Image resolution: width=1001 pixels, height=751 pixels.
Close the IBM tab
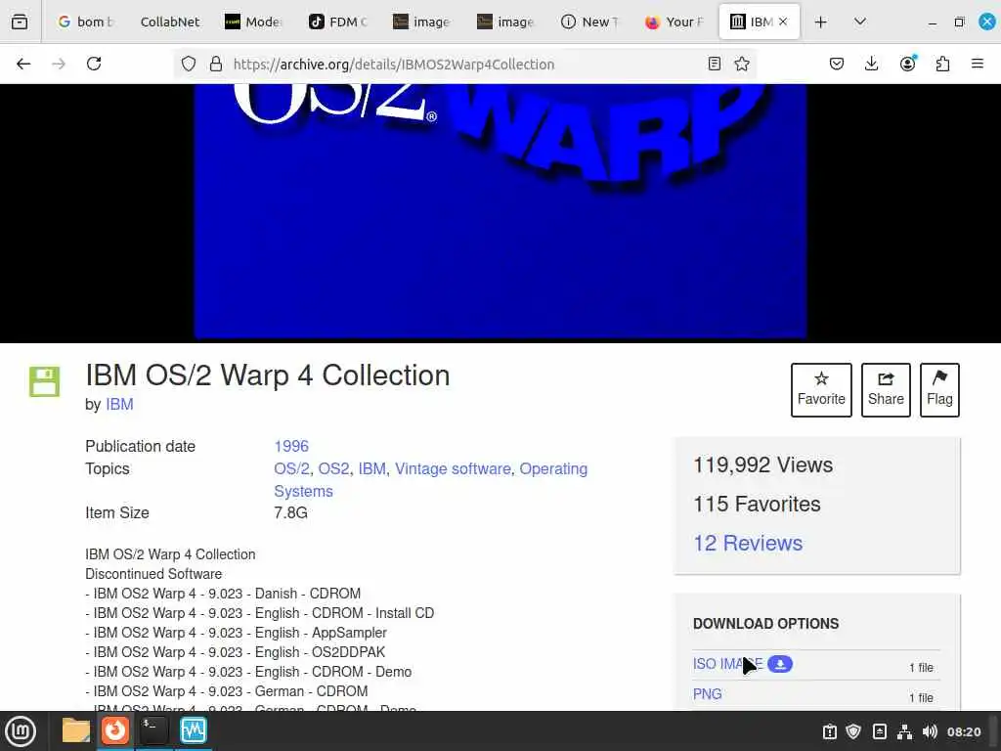783,22
